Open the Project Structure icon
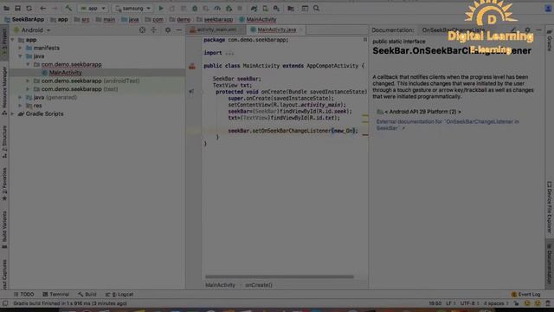554x312 pixels. pos(291,8)
